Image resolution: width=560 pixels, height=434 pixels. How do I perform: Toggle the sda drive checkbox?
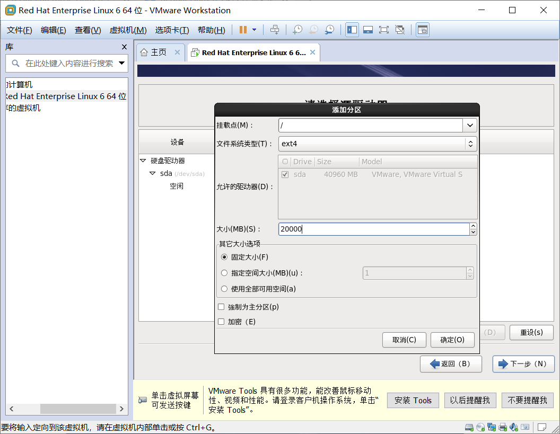(285, 174)
